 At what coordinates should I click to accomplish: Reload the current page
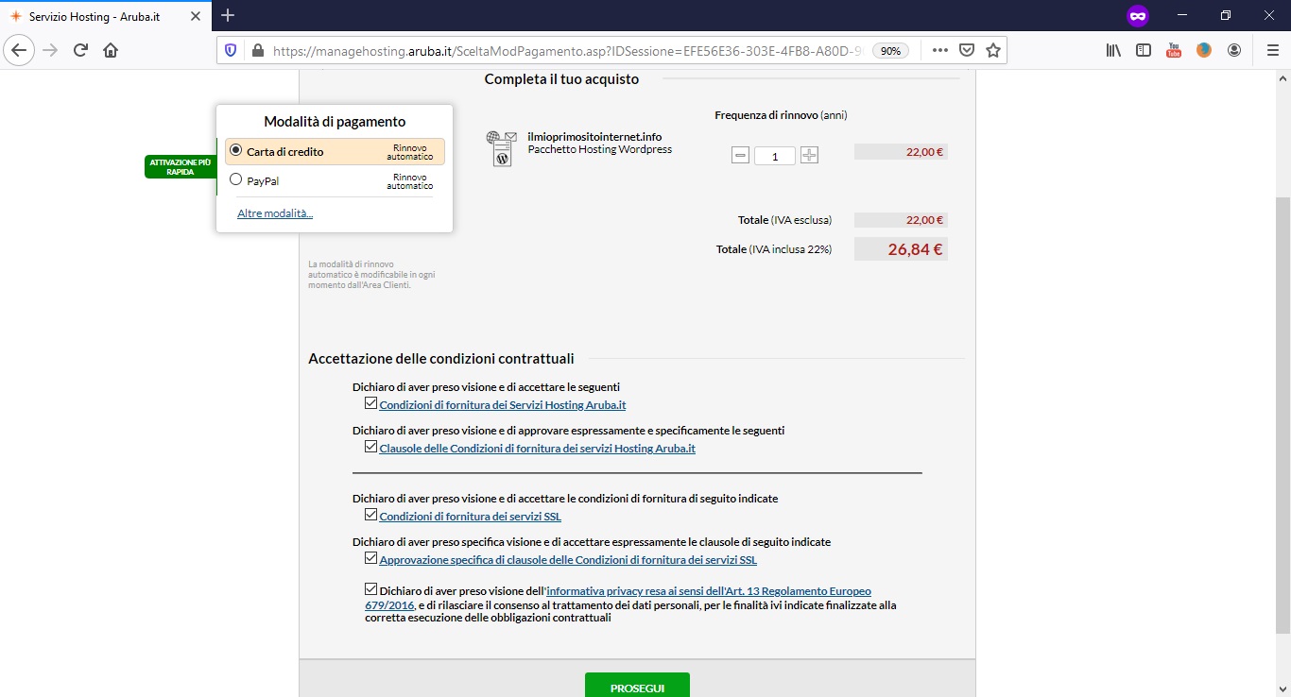coord(80,50)
